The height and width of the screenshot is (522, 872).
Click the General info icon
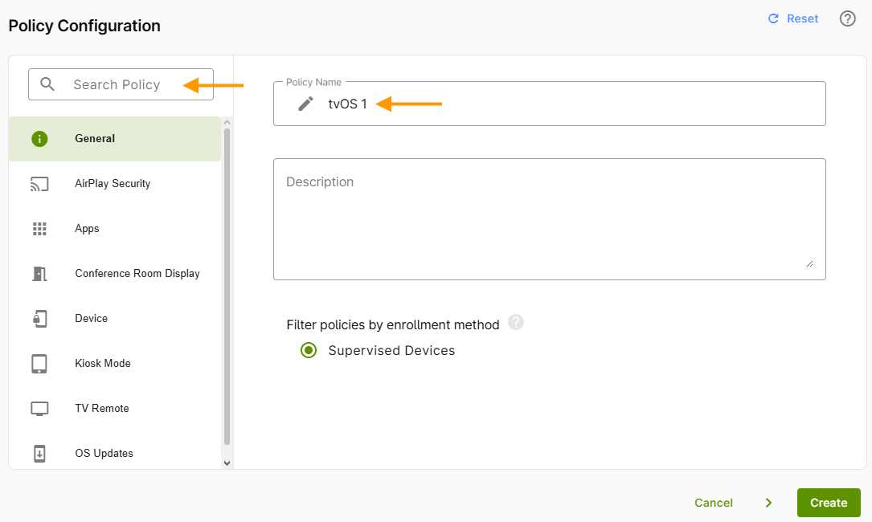[39, 139]
